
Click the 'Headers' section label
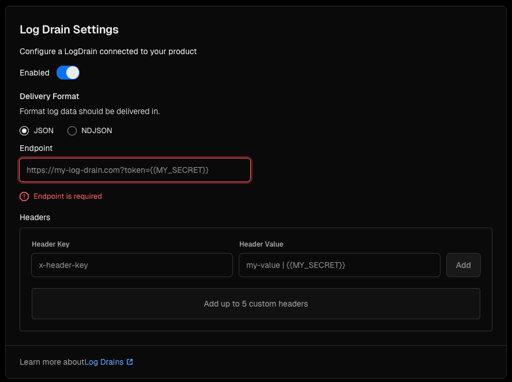(x=35, y=217)
